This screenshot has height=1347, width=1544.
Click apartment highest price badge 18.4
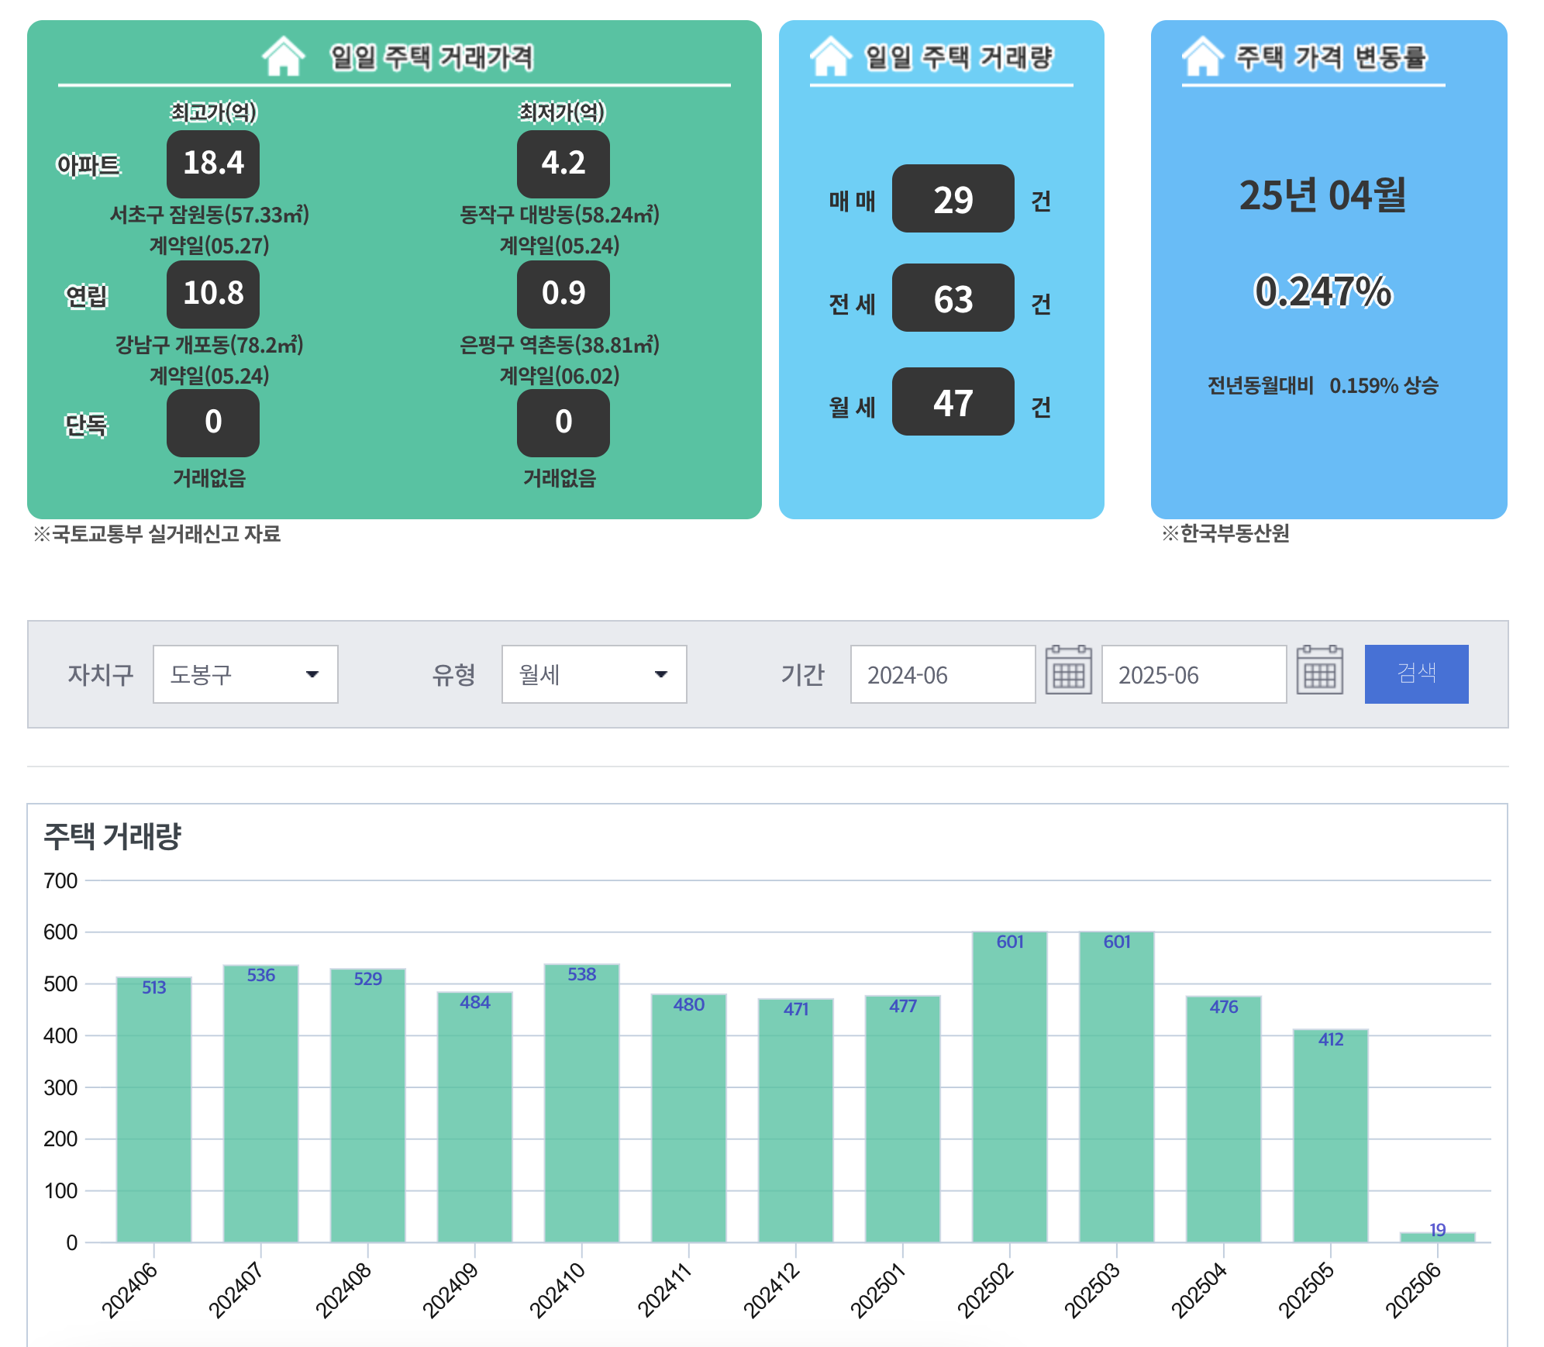(213, 164)
